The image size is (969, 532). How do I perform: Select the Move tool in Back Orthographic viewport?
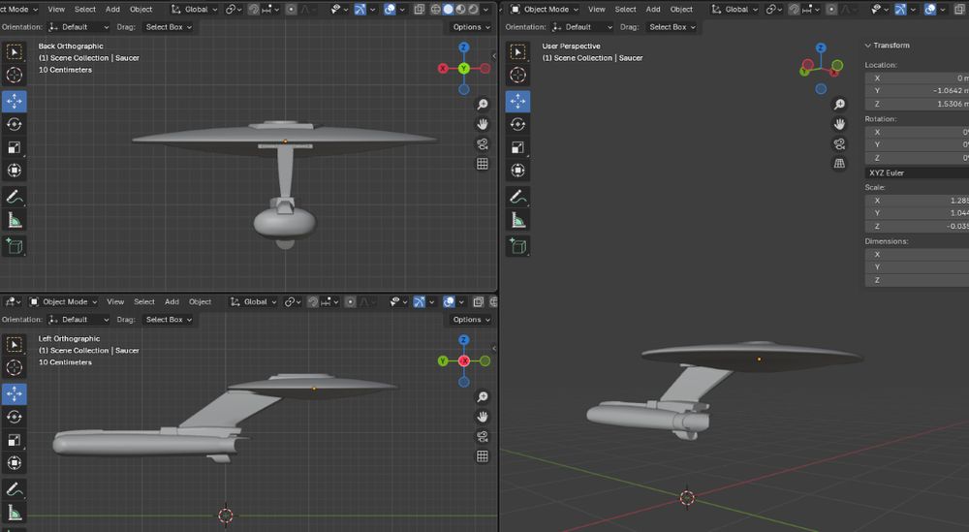coord(15,101)
